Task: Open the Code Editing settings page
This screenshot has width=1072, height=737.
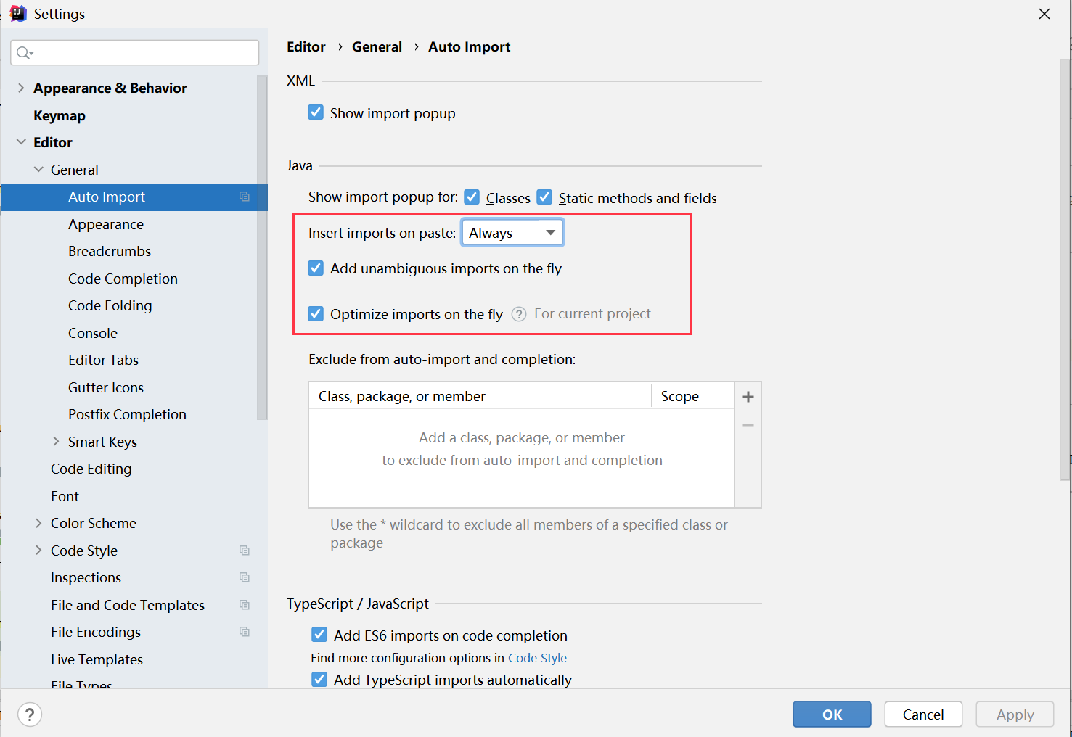Action: tap(91, 469)
